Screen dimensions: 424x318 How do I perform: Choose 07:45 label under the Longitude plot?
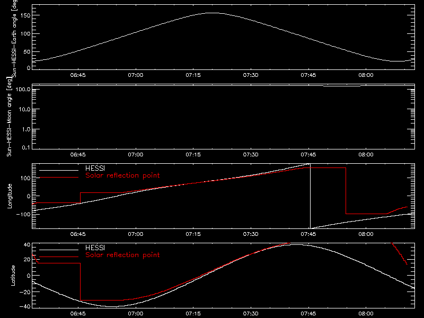point(308,234)
